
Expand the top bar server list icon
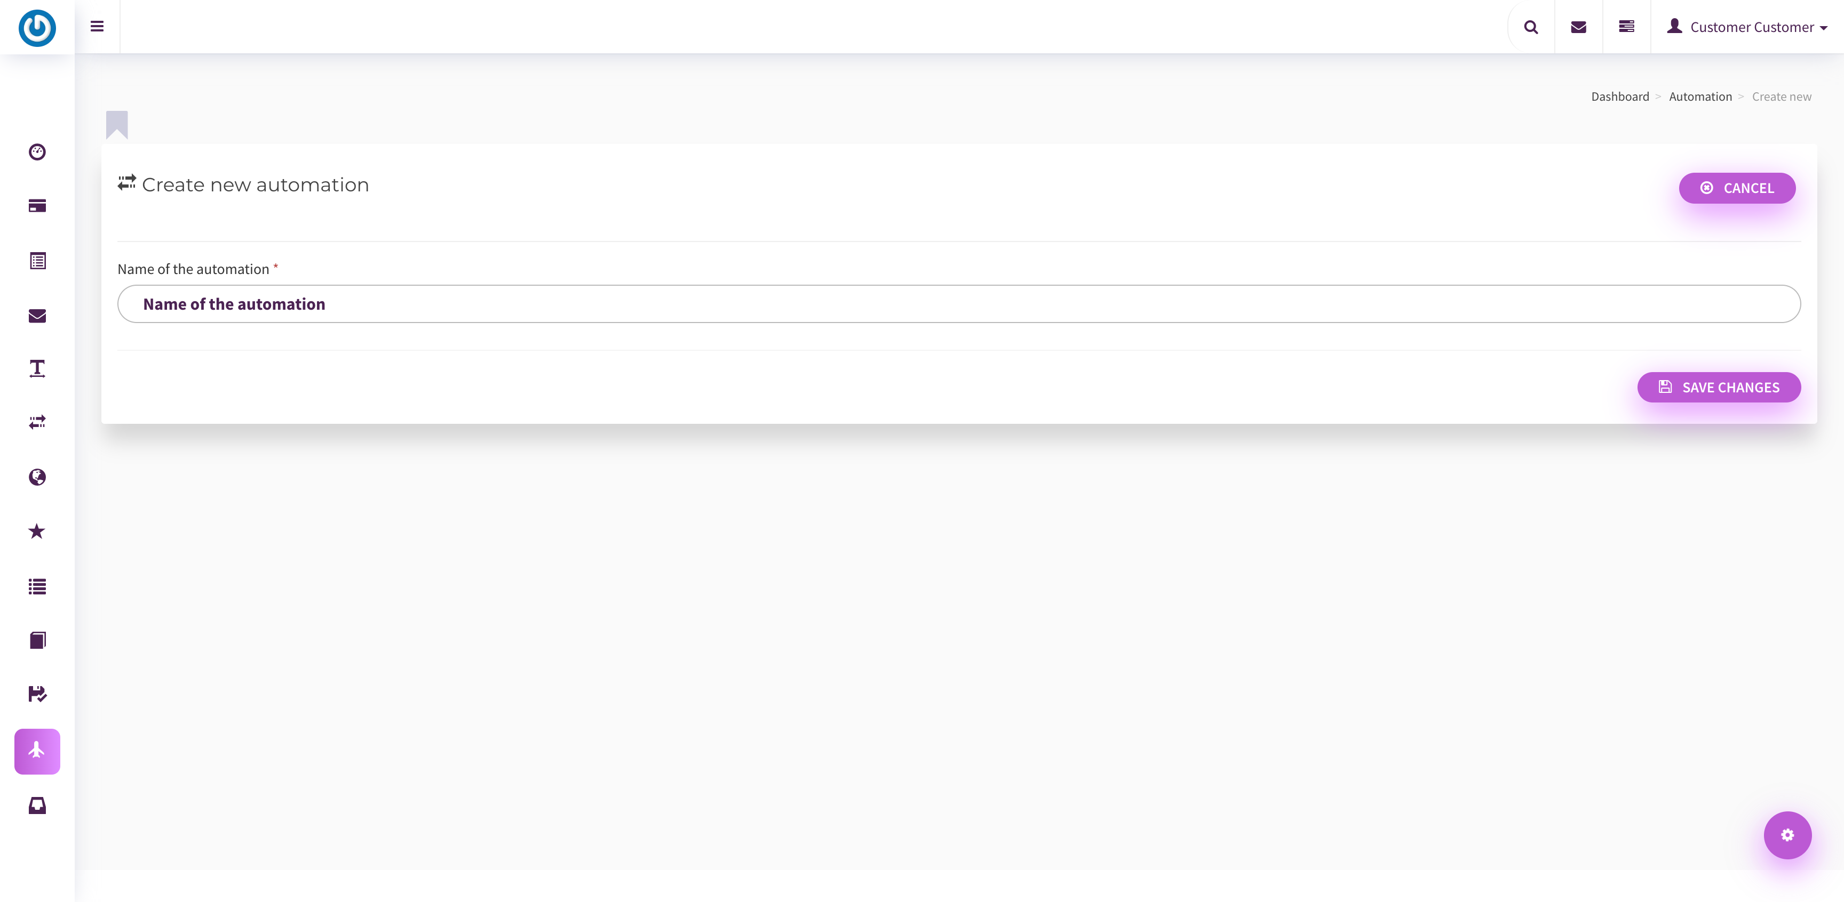[1626, 27]
